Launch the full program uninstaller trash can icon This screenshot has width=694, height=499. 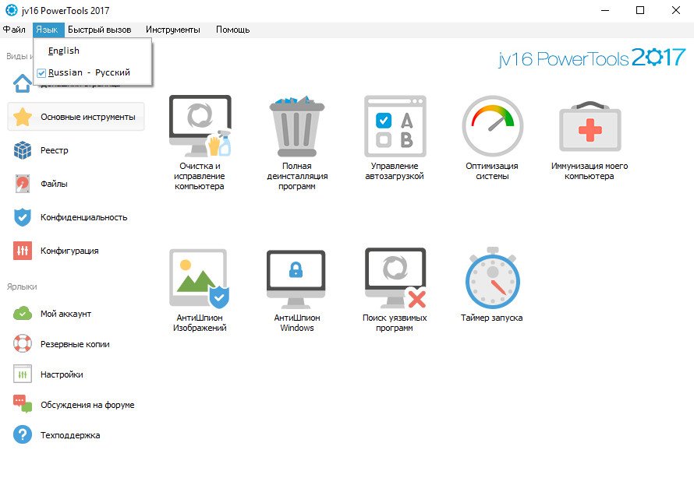tap(297, 126)
